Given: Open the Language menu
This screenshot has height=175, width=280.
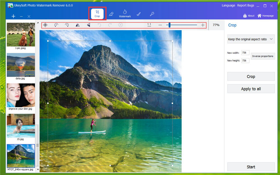Looking at the screenshot, I should pyautogui.click(x=228, y=6).
